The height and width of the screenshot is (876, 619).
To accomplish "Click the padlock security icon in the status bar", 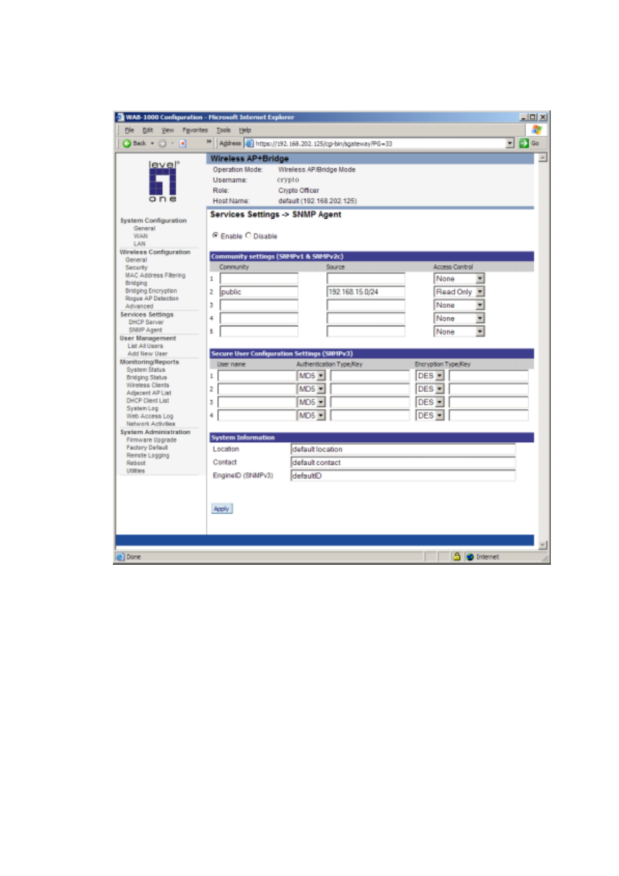I will pos(457,556).
